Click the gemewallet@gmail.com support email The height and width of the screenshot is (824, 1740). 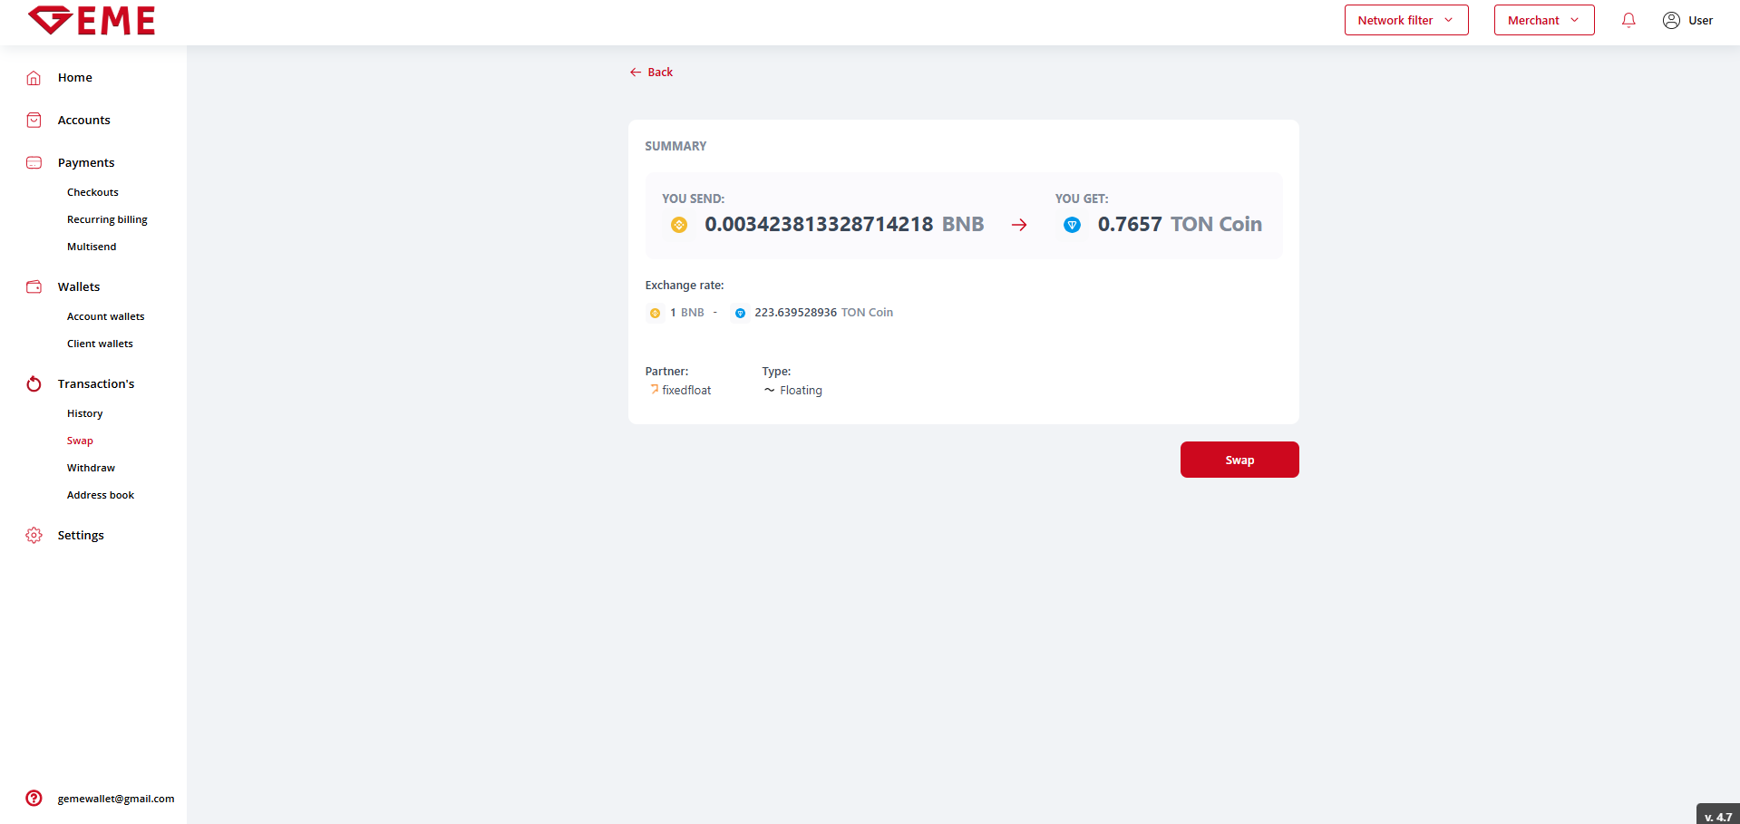click(x=116, y=799)
